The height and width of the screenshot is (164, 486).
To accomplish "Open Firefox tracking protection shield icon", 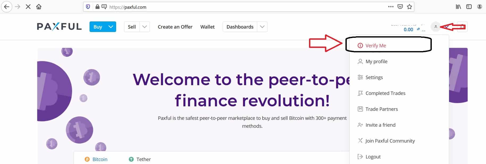I will tap(88, 7).
